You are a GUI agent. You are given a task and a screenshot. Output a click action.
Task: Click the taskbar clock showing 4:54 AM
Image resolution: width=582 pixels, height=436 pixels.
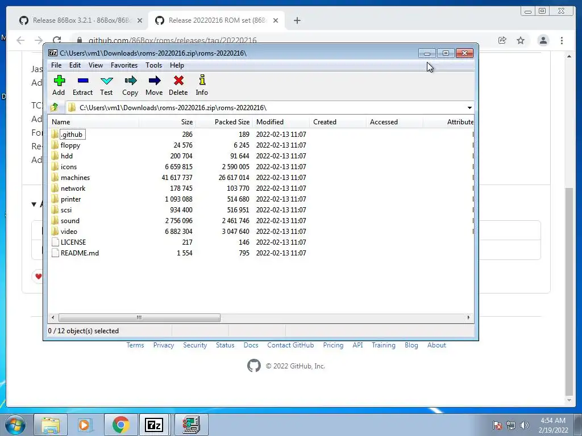pos(553,425)
